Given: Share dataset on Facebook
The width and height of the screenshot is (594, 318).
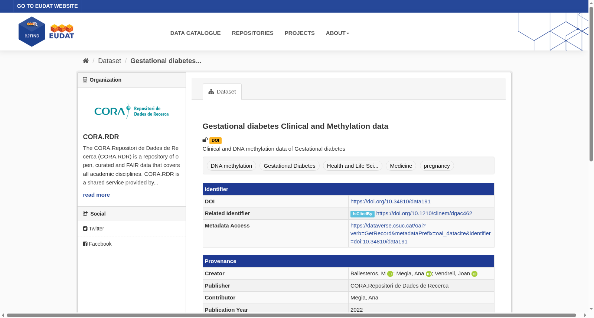Looking at the screenshot, I should coord(97,244).
